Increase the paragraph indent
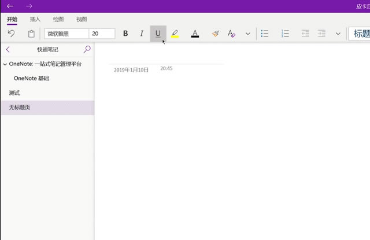Viewport: 370px width, 240px height. 321,34
